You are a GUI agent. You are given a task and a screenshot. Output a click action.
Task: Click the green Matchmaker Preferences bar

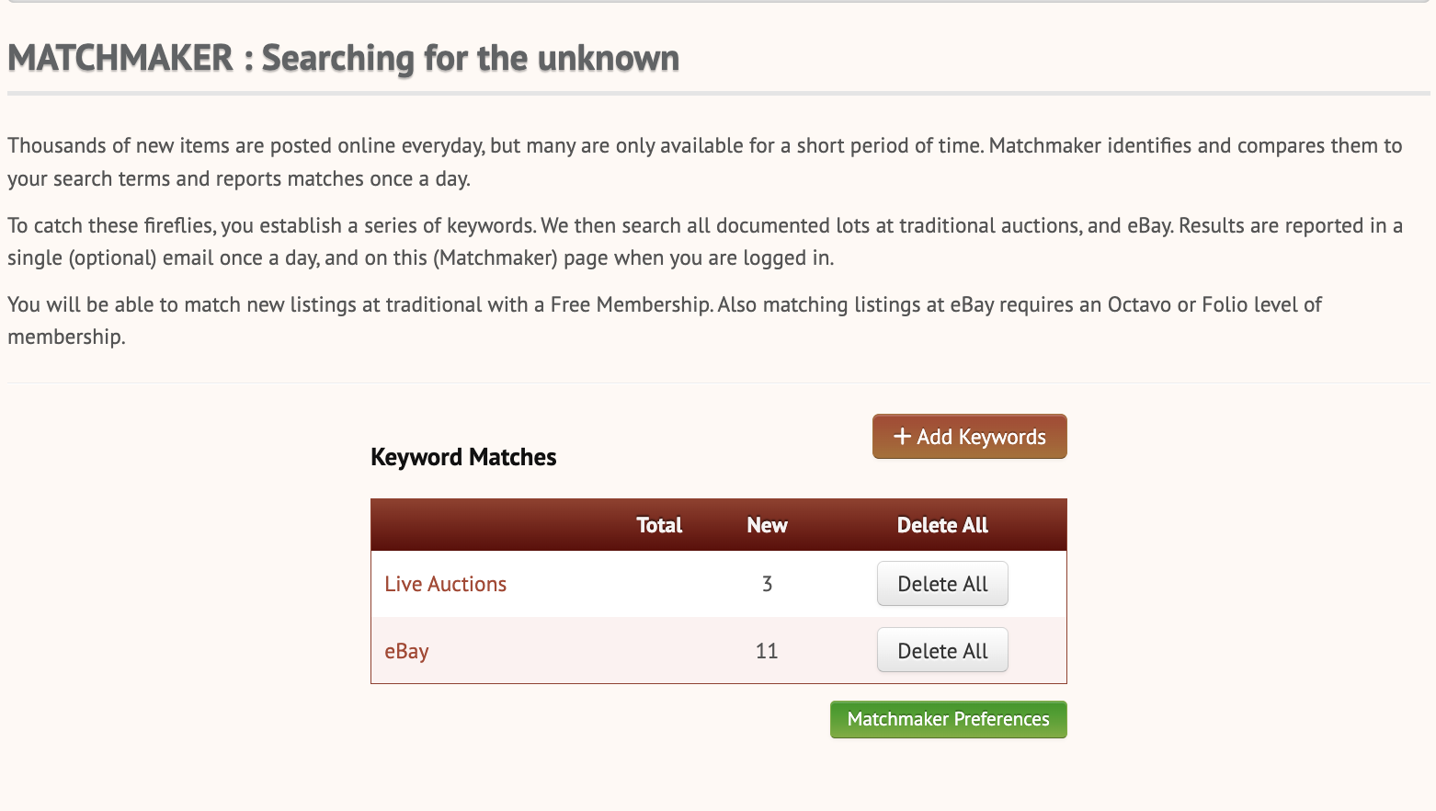(948, 719)
